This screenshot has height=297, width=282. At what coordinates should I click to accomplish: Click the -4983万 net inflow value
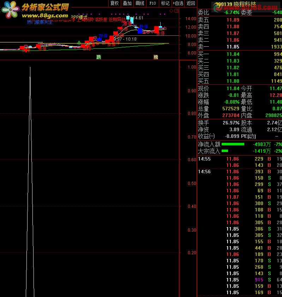pos(262,145)
